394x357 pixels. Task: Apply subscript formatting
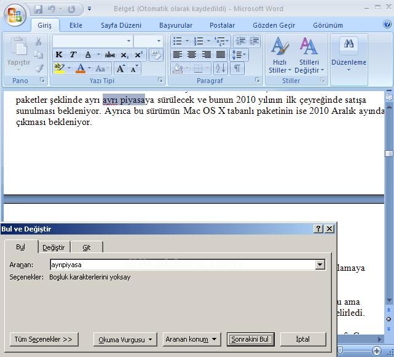click(x=124, y=55)
